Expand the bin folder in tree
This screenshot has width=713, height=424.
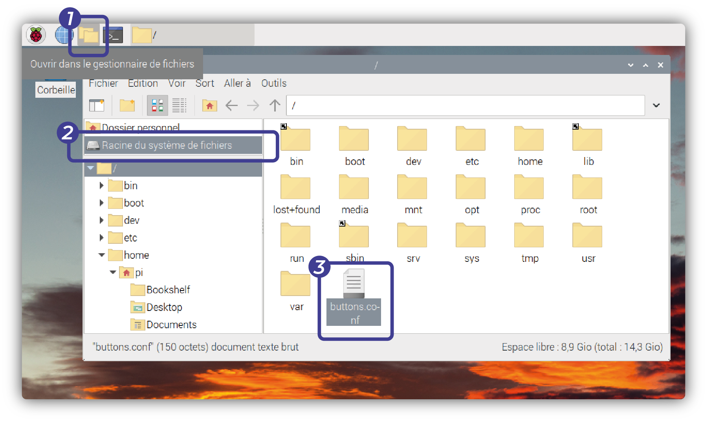[101, 185]
